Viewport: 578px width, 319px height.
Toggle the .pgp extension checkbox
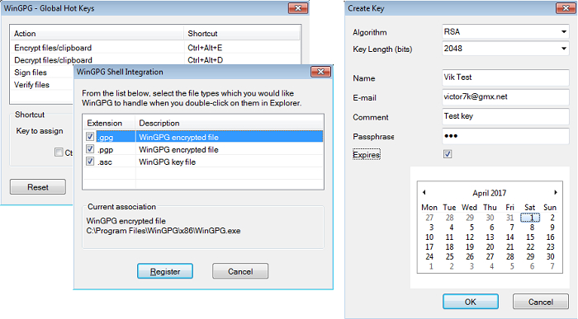pos(90,149)
